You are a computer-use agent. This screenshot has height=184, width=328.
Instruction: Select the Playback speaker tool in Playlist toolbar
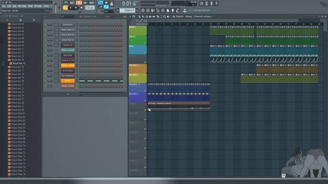(x=168, y=16)
